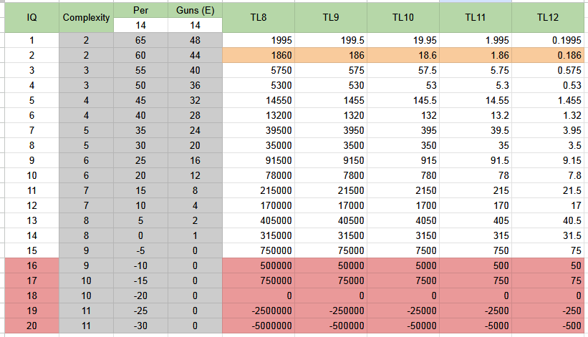The image size is (588, 337).
Task: Click the Per value 65
Action: coord(140,41)
